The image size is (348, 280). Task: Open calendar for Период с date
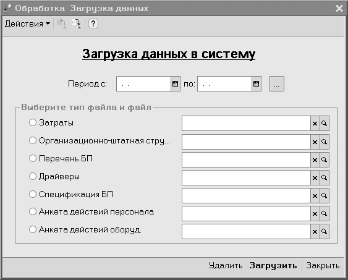(x=176, y=84)
